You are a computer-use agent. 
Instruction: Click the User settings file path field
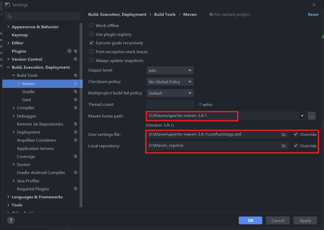217,134
